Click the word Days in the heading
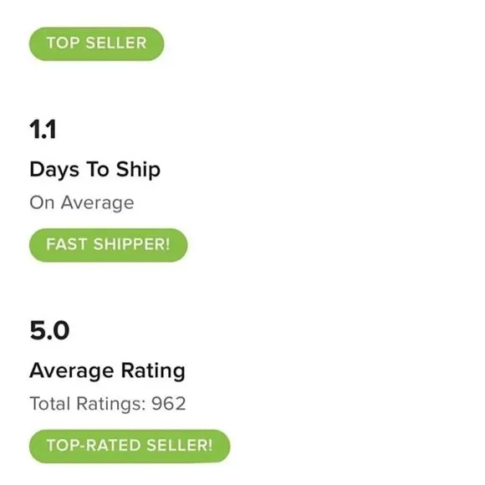The image size is (485, 485). pyautogui.click(x=54, y=170)
